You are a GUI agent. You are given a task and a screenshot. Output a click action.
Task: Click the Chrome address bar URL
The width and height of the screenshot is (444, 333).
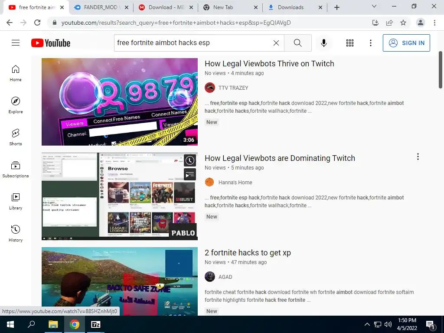click(x=176, y=23)
